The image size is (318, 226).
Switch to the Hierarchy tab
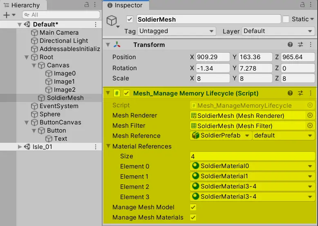tap(23, 5)
